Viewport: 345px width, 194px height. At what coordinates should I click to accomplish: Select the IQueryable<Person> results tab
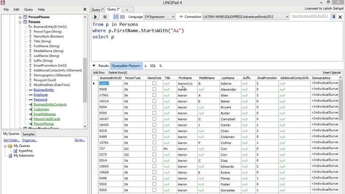[126, 66]
